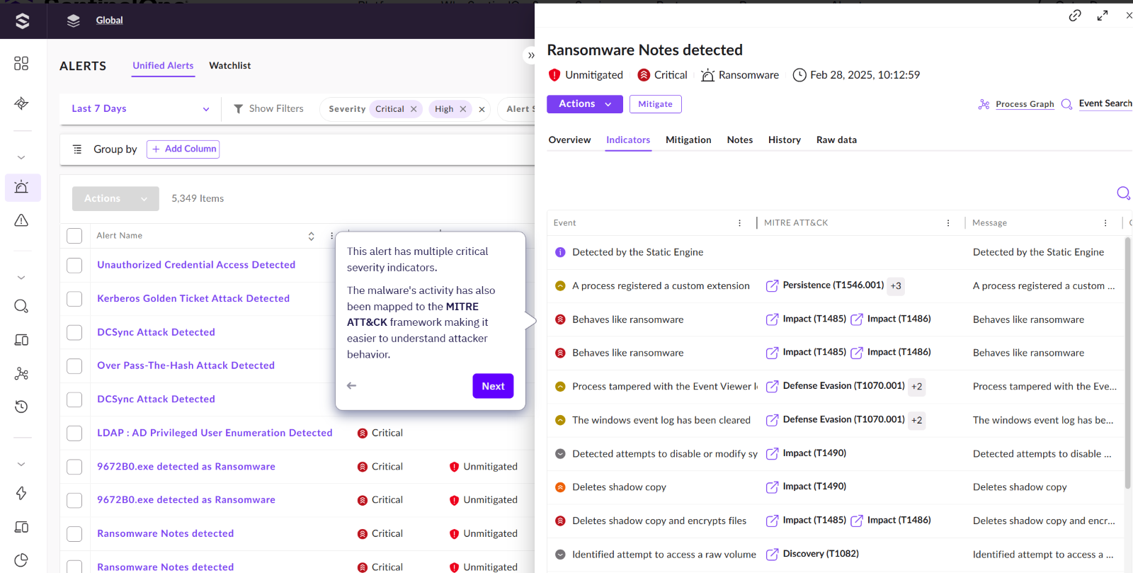The image size is (1133, 573).
Task: Click the Global scope layers icon
Action: pos(74,21)
